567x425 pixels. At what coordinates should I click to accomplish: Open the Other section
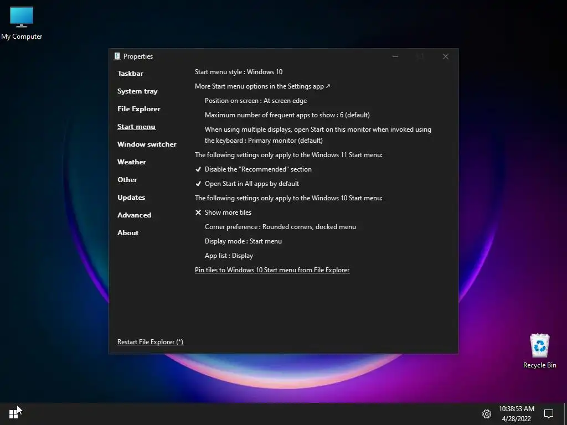click(127, 180)
